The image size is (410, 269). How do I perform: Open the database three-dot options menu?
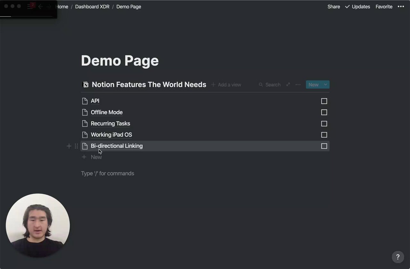coord(298,84)
